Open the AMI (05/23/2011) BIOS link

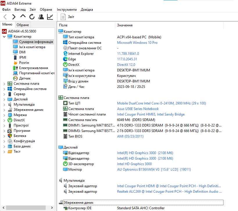click(x=130, y=136)
